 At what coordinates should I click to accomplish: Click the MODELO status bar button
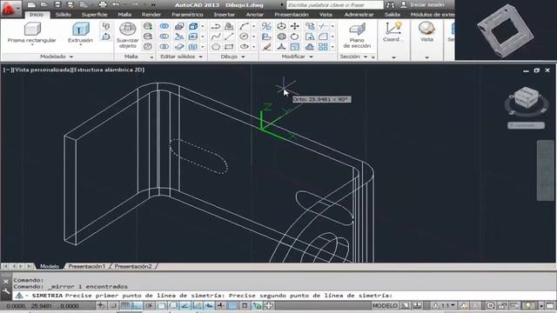[x=385, y=305]
